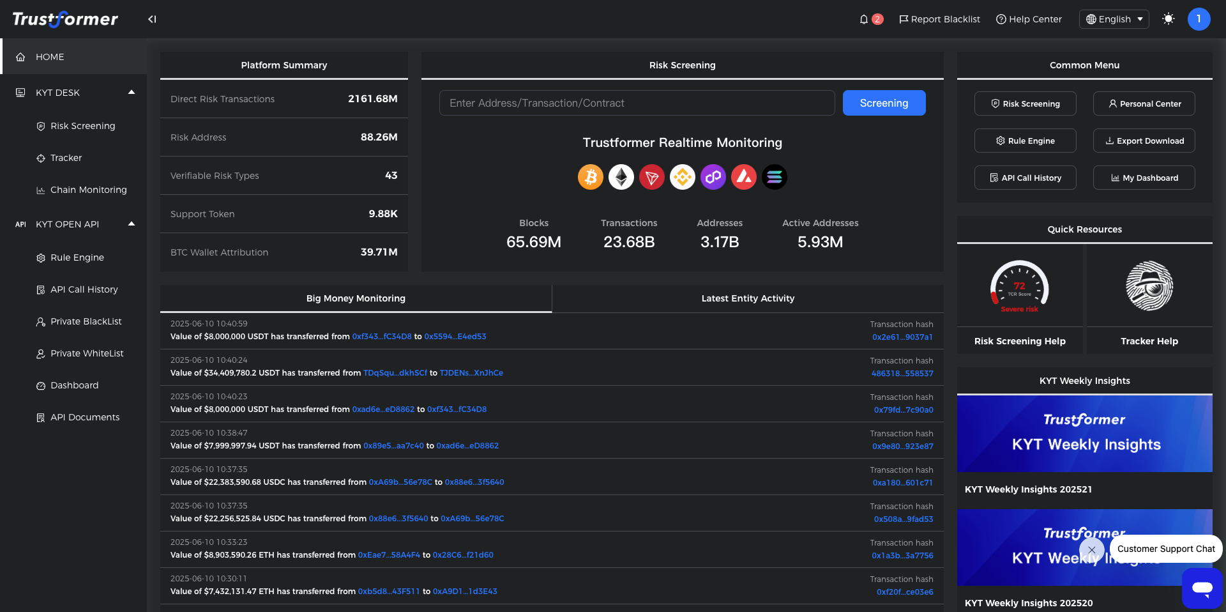Select the Polygon chain icon

click(x=713, y=177)
